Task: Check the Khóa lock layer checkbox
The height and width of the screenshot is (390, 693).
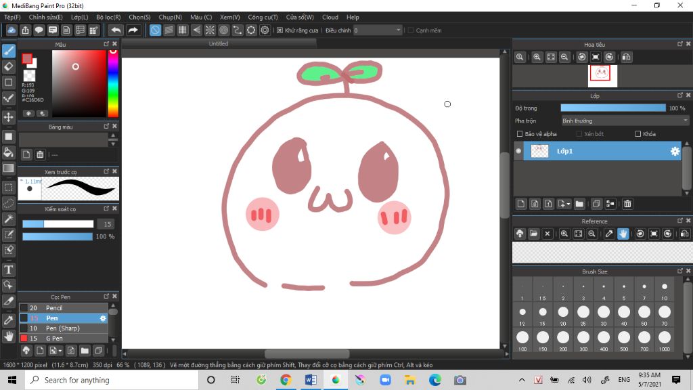Action: pyautogui.click(x=638, y=134)
